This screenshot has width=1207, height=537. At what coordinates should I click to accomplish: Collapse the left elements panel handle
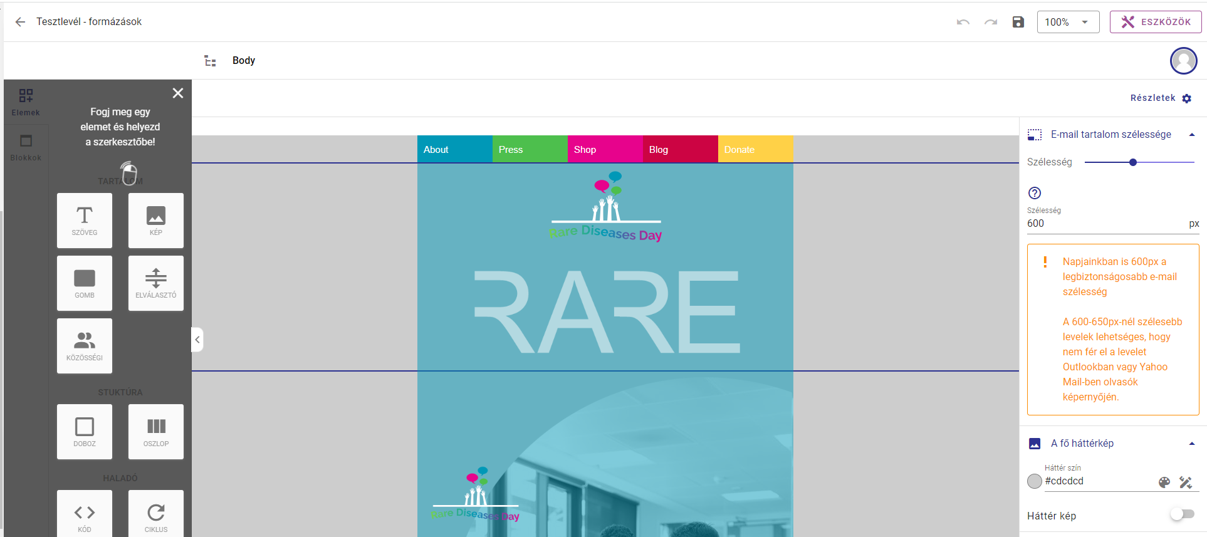click(197, 340)
